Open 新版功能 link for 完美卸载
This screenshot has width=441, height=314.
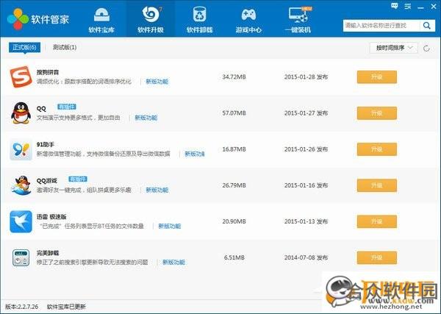(x=173, y=263)
